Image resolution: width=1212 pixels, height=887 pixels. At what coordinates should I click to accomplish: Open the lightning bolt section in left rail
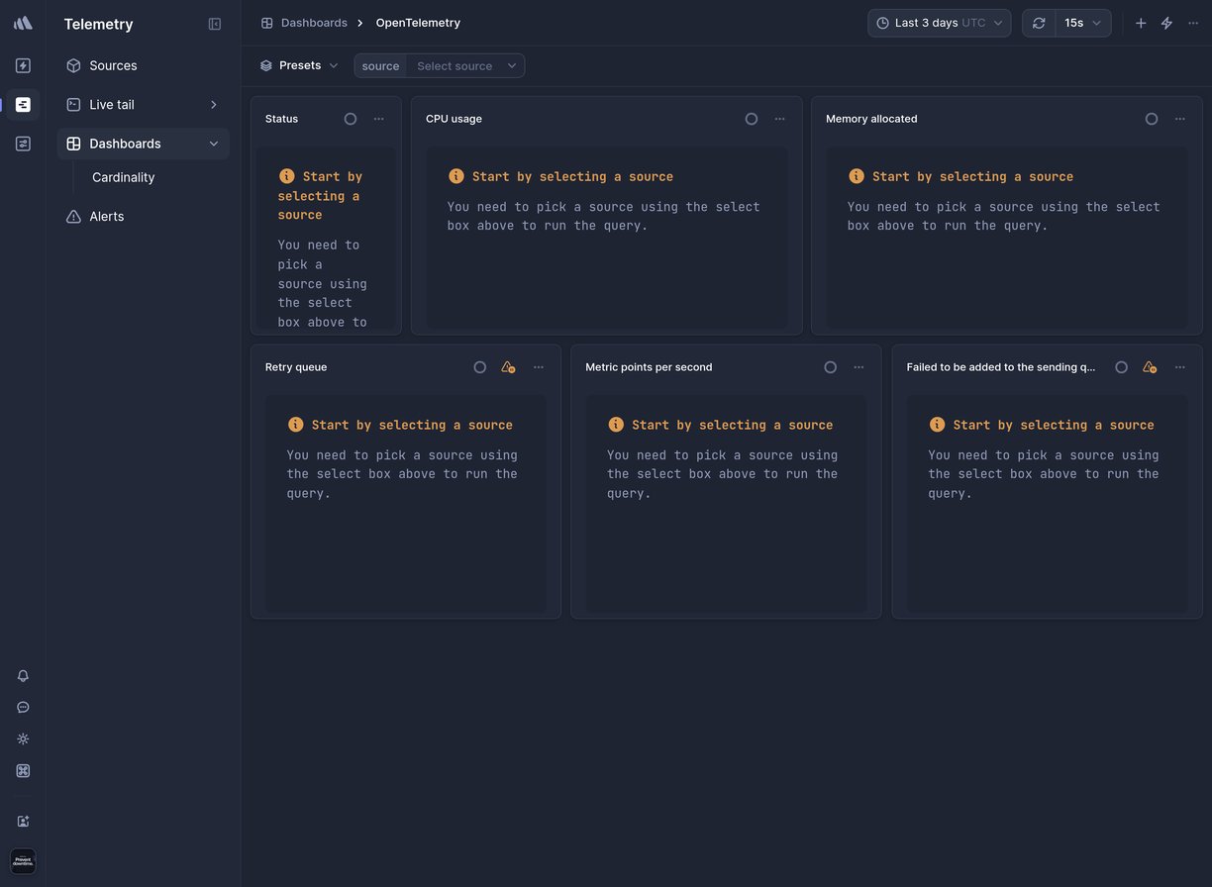(x=23, y=65)
